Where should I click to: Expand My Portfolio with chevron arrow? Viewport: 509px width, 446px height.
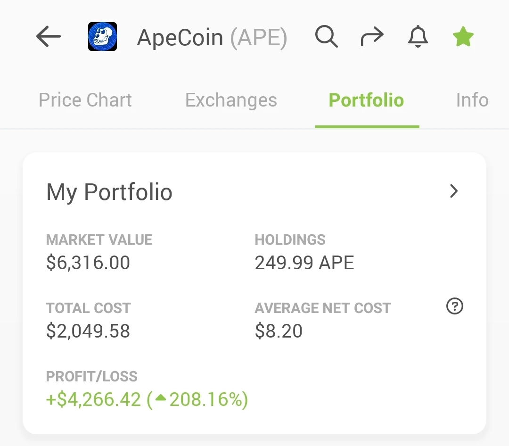(454, 191)
